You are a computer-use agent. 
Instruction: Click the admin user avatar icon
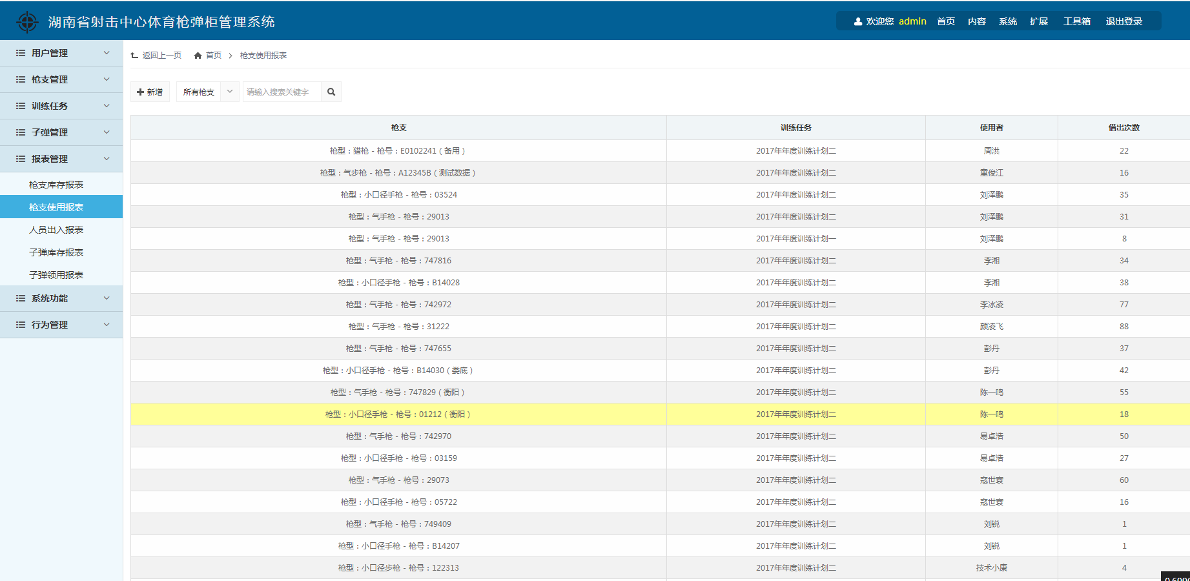coord(857,22)
